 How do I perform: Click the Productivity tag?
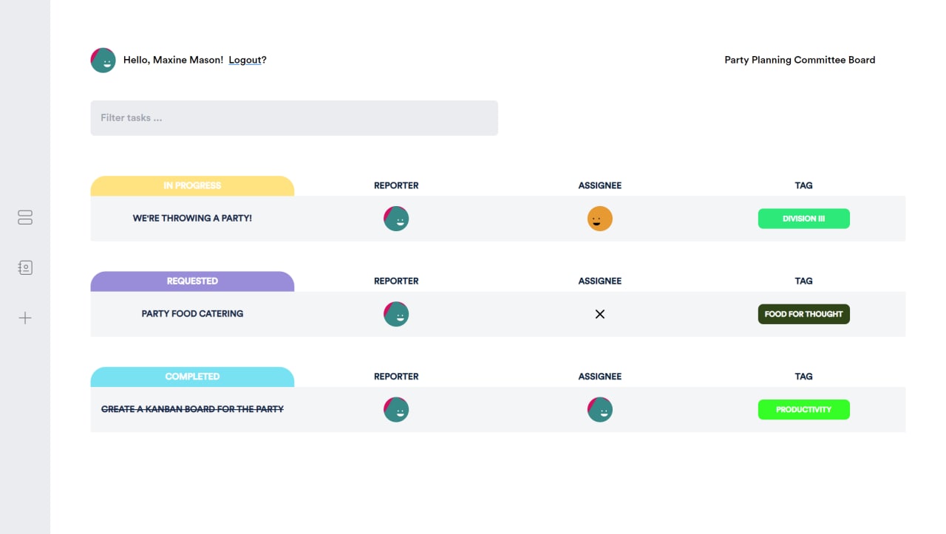[803, 409]
